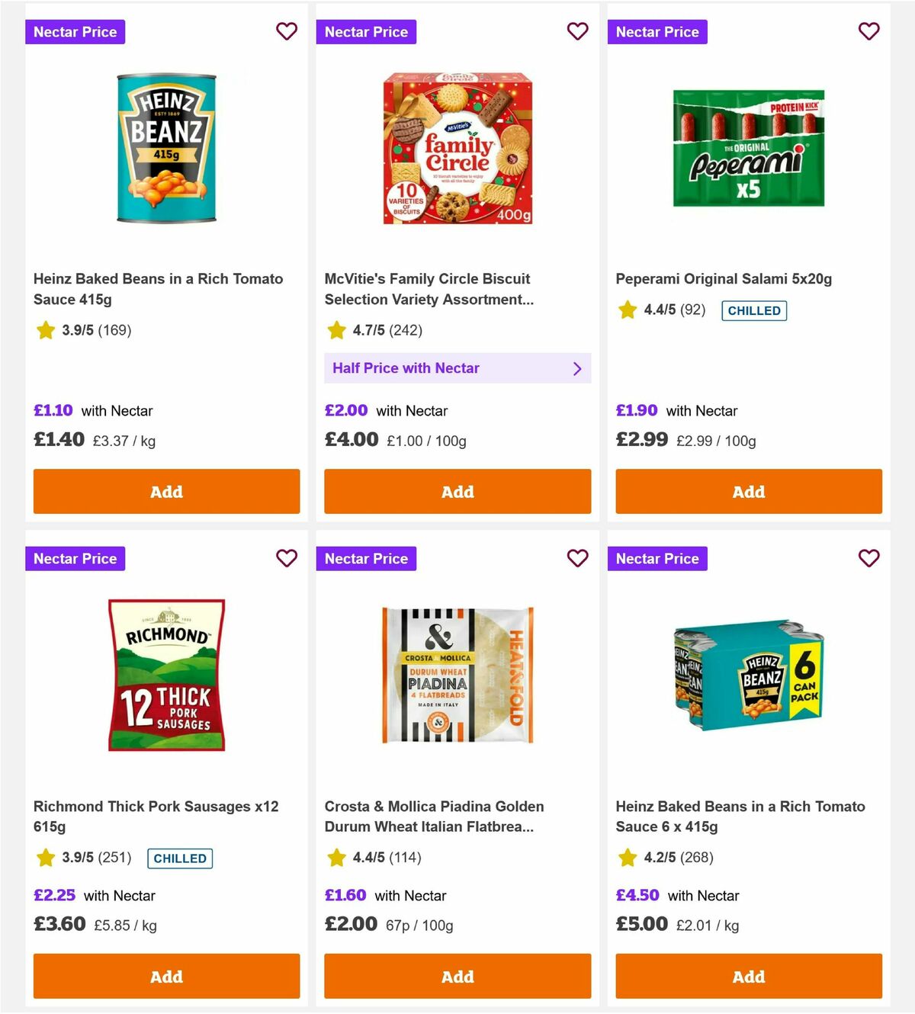Click the heart on Crosta & Mollica Piadina
The width and height of the screenshot is (915, 1014).
577,558
